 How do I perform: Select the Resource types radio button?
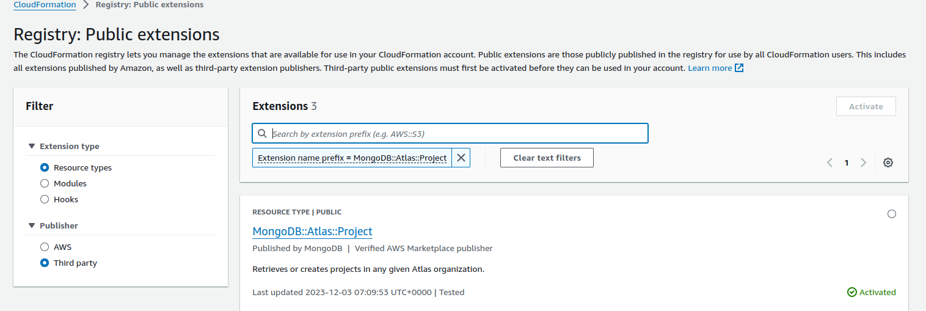pos(45,167)
